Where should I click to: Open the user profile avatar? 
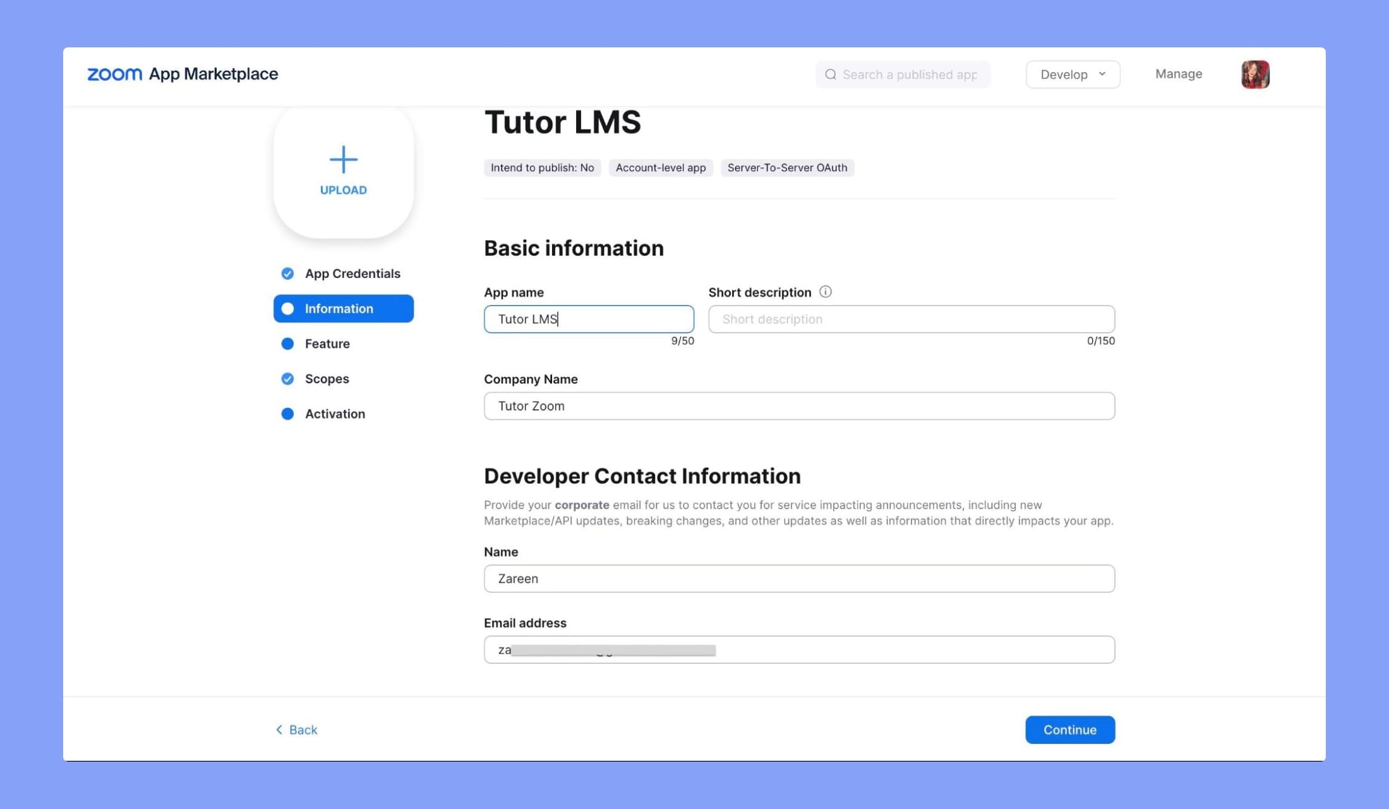[1255, 74]
